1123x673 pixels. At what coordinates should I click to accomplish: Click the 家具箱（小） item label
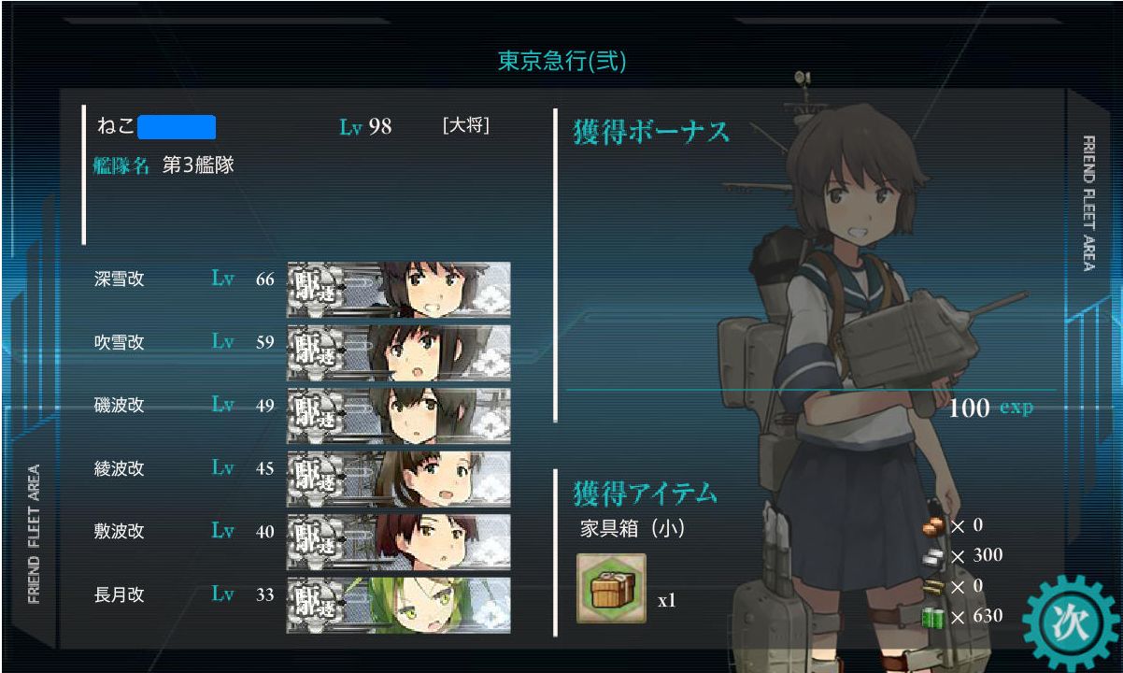(x=633, y=529)
